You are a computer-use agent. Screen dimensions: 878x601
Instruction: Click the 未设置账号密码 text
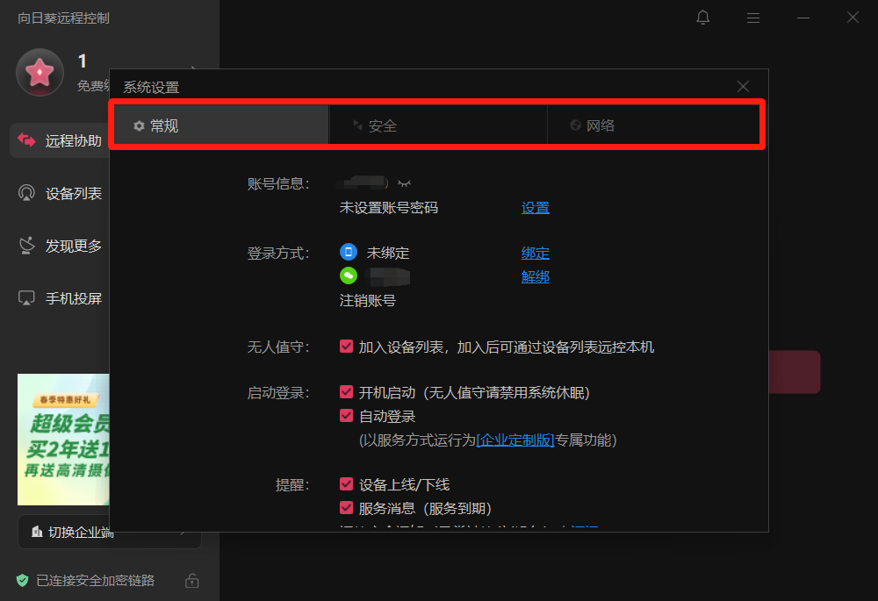tap(389, 208)
